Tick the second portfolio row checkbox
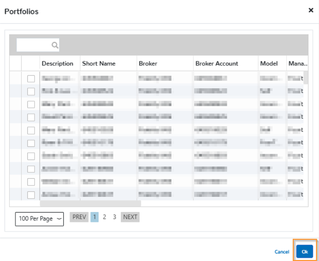 click(31, 91)
